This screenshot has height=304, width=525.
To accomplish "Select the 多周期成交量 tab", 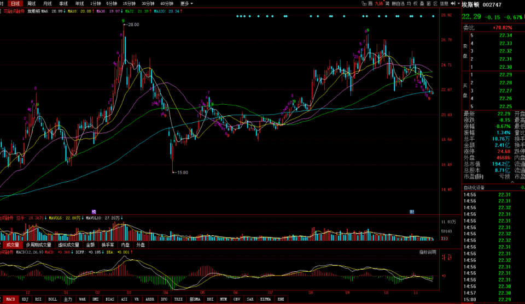I will click(38, 245).
